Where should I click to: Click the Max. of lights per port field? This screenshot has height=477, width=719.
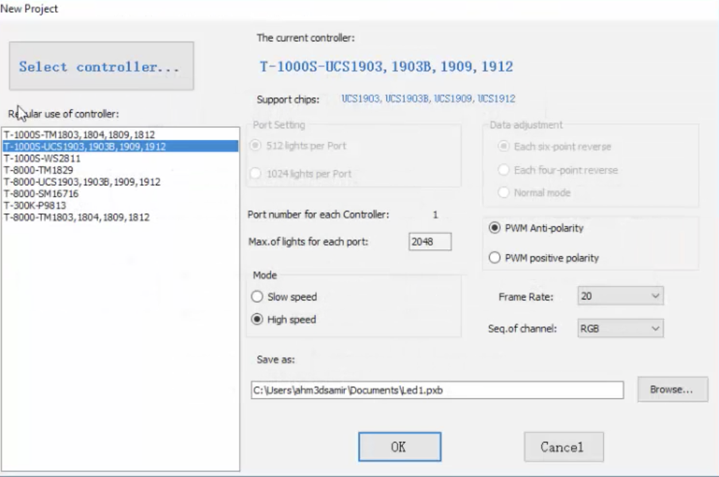pos(430,242)
